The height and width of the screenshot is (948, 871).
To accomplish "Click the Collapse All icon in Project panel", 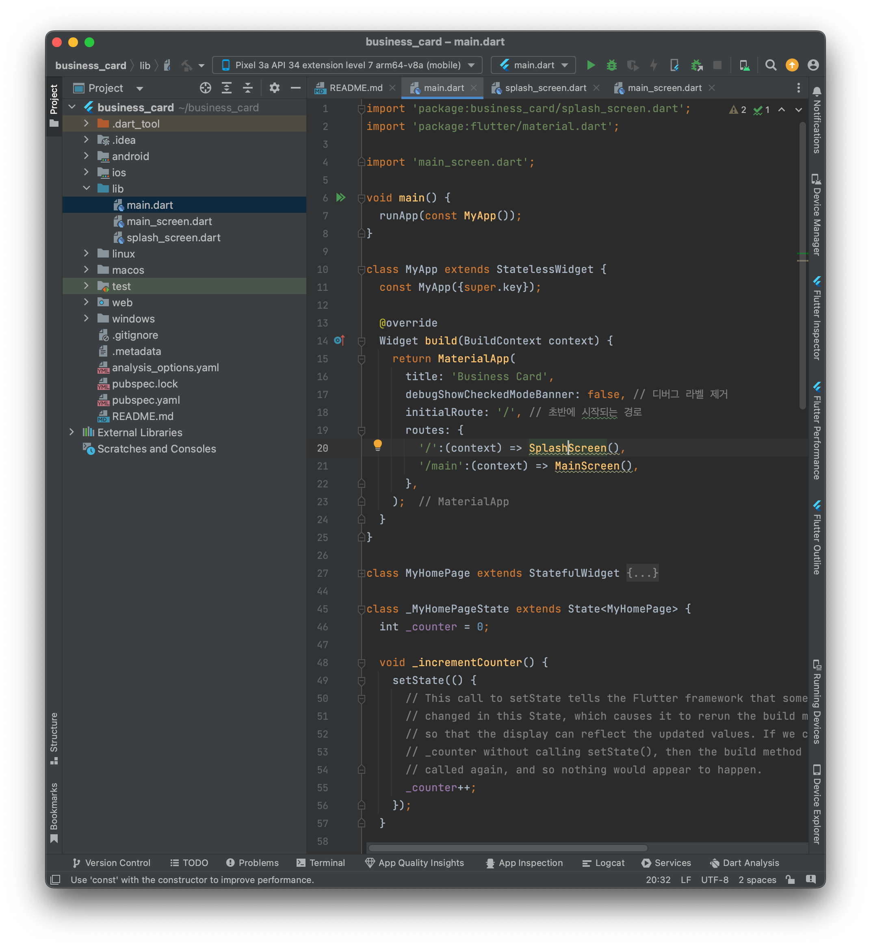I will [248, 88].
